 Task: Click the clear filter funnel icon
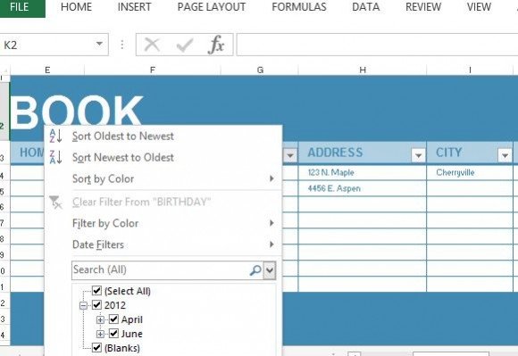pyautogui.click(x=55, y=202)
